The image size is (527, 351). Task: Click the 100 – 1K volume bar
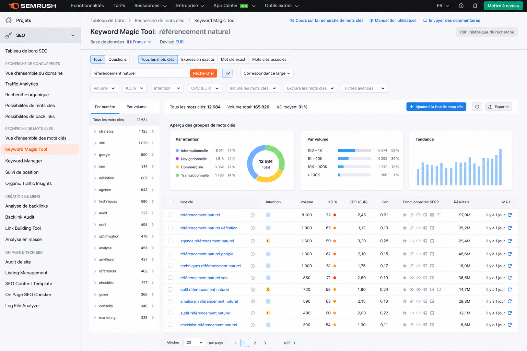point(354,150)
